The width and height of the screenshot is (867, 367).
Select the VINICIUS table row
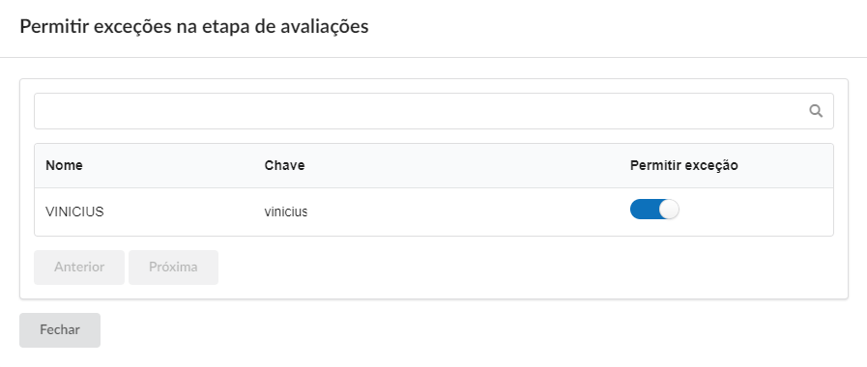pos(433,212)
